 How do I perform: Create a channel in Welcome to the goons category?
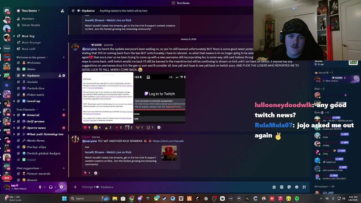point(63,57)
